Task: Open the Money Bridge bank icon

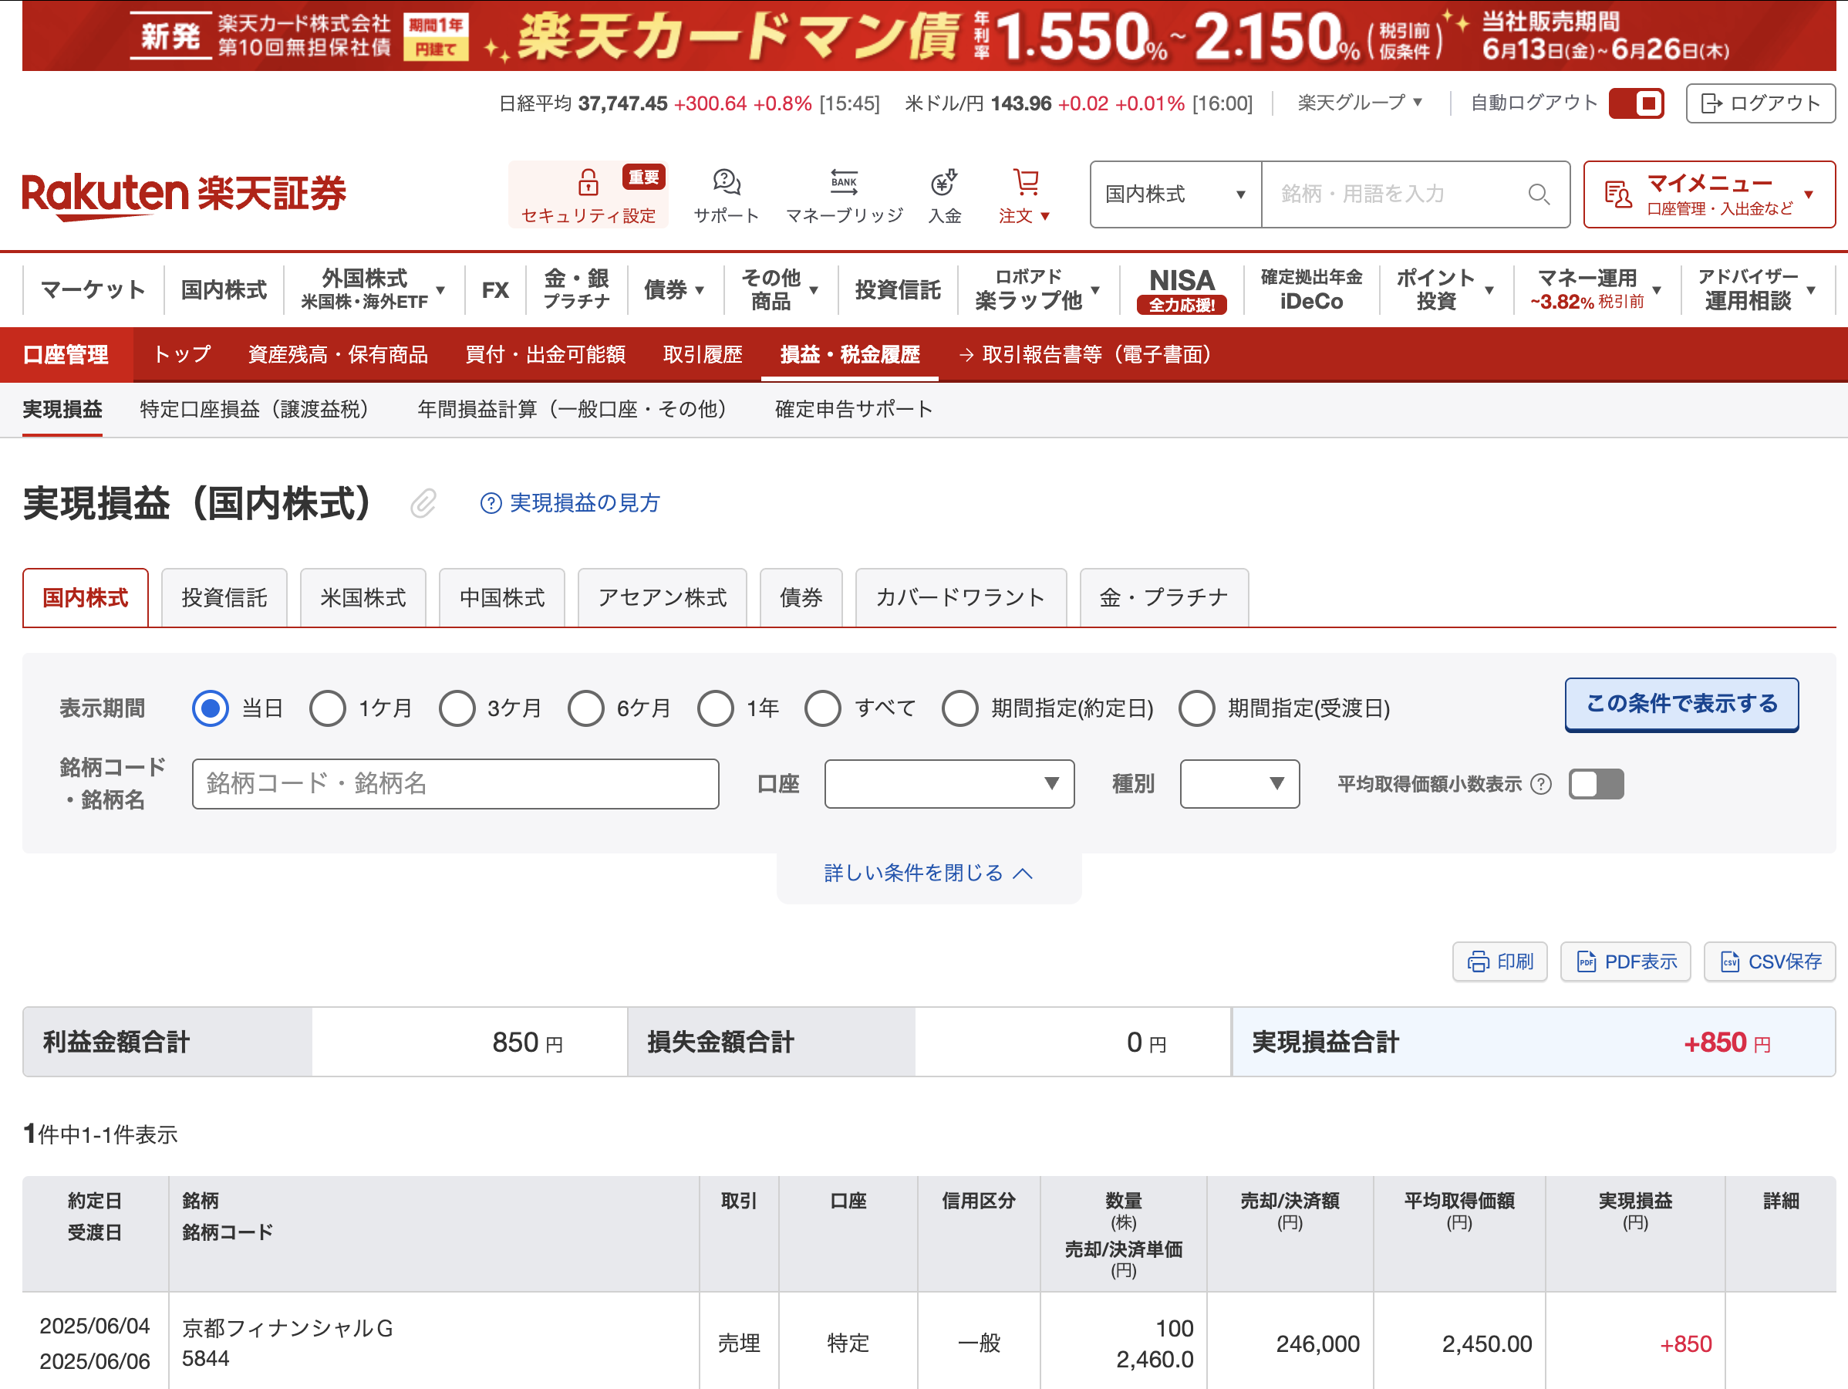Action: coord(844,181)
